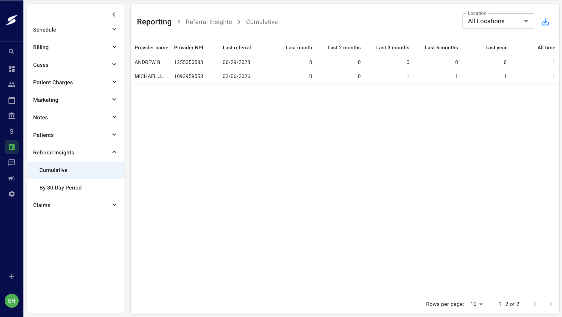Collapse the reporting side panel chevron
This screenshot has width=562, height=317.
pos(114,14)
